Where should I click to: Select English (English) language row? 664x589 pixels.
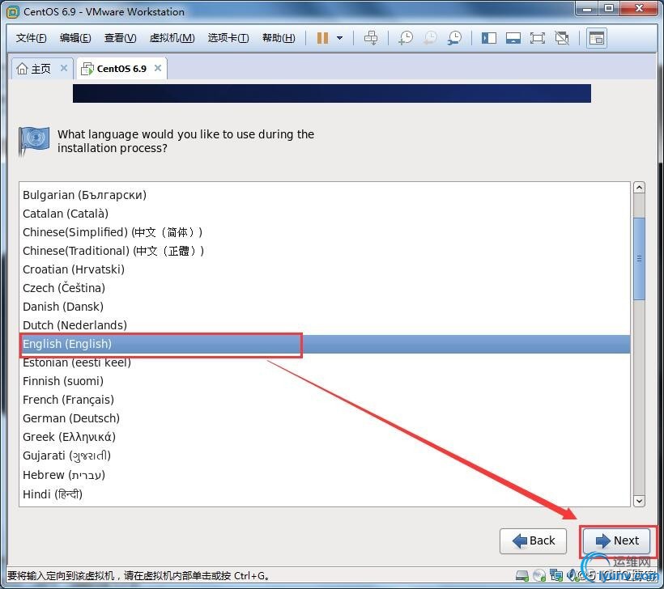pos(325,344)
